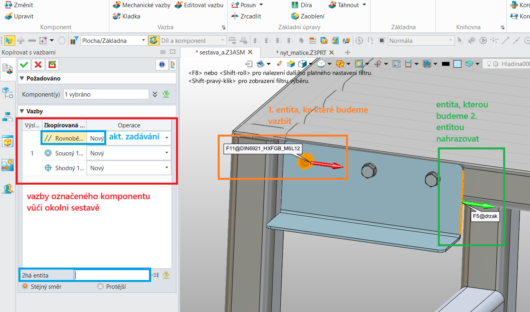Select the Zrcadlit mirror tool

point(246,16)
